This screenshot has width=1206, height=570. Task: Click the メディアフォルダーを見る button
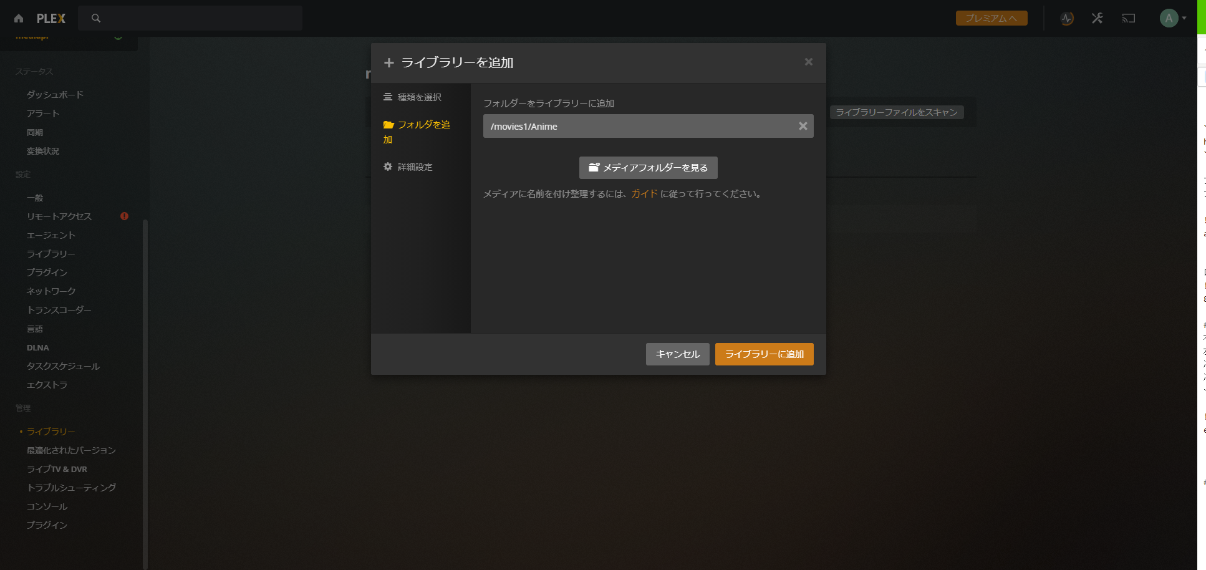pyautogui.click(x=648, y=167)
